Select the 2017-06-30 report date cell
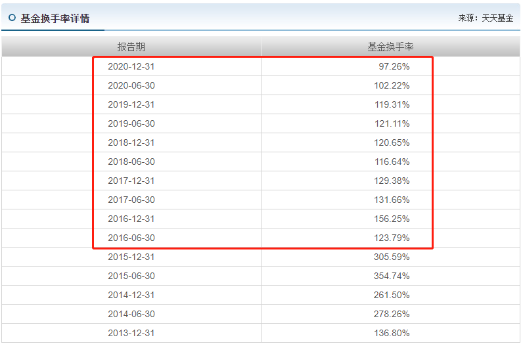Viewport: 523px width, 346px height. coord(131,200)
